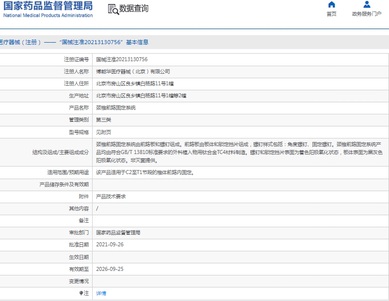Select registration number 国械注准20213130756 value
Viewport: 389px width, 301px height.
coord(122,59)
